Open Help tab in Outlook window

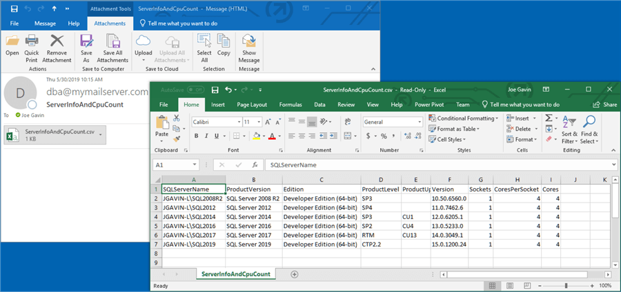tap(74, 23)
